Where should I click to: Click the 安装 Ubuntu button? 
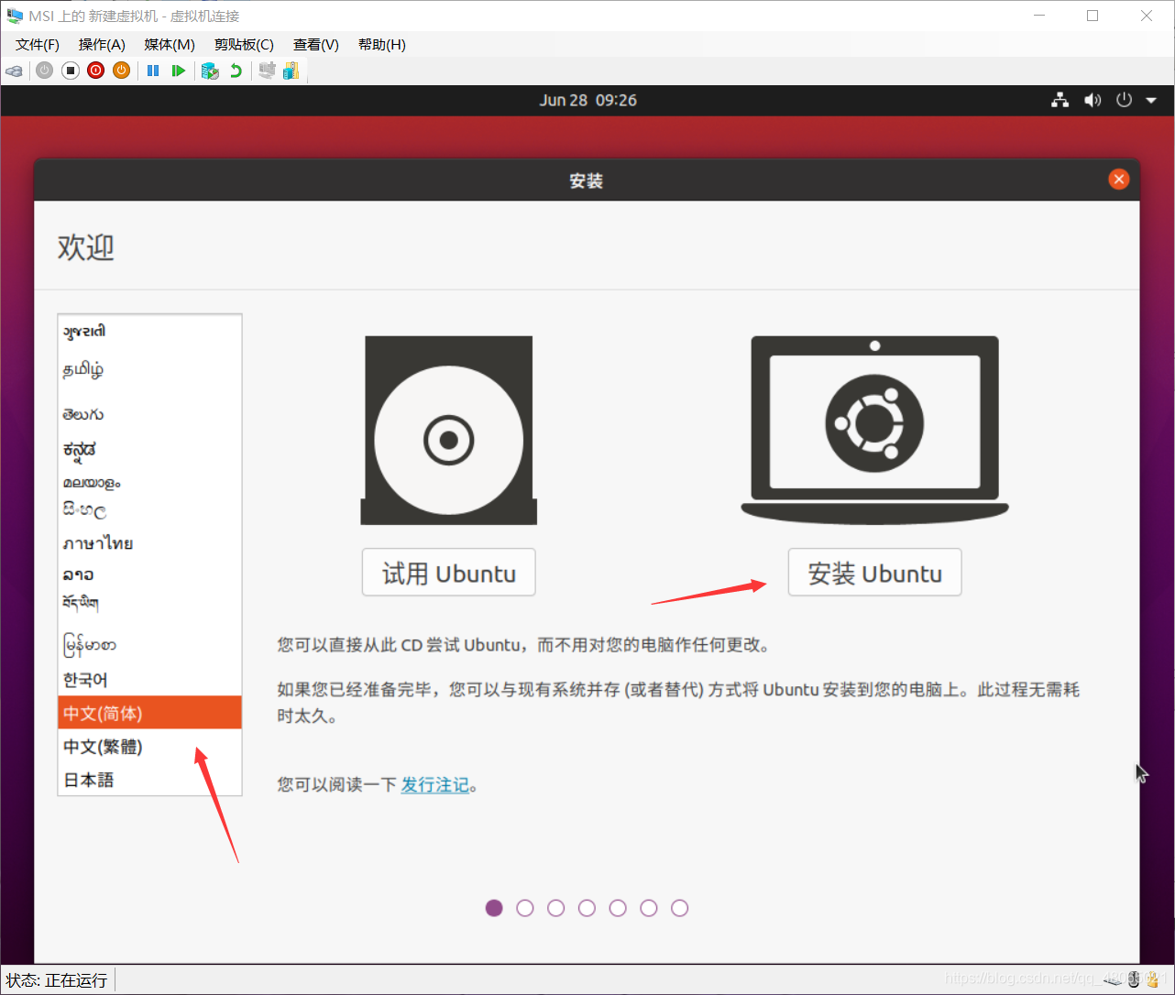(x=874, y=573)
